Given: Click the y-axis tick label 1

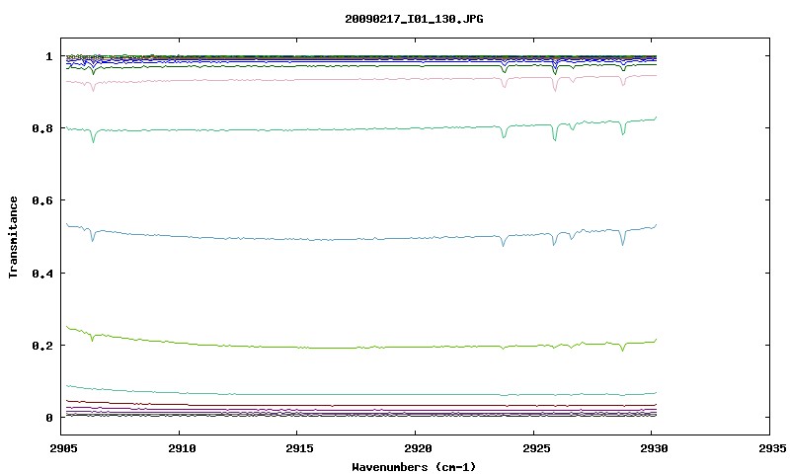Looking at the screenshot, I should (48, 56).
